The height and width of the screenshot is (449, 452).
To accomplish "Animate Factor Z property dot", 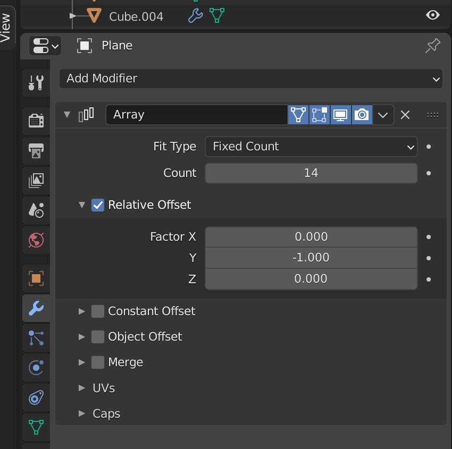I will click(429, 279).
